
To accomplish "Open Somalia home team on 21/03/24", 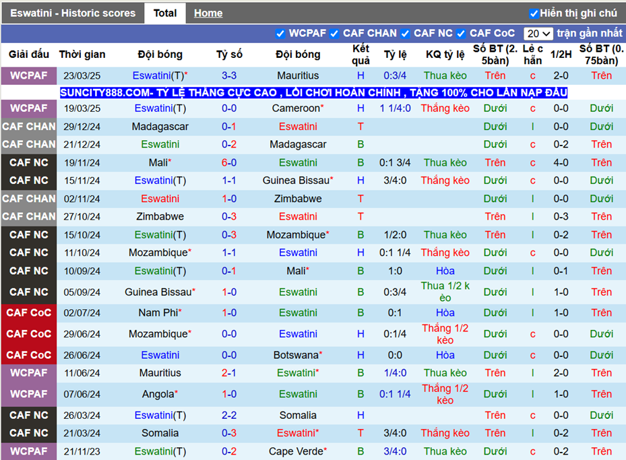I will pyautogui.click(x=160, y=433).
